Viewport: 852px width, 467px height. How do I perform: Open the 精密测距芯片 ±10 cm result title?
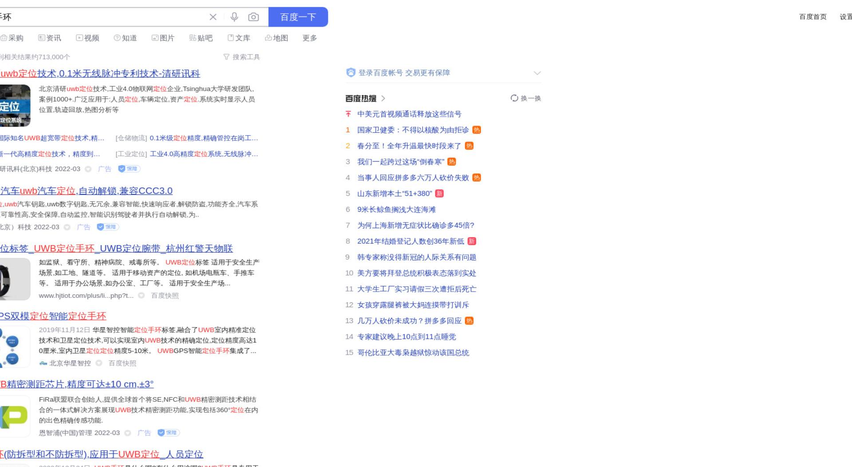(77, 384)
